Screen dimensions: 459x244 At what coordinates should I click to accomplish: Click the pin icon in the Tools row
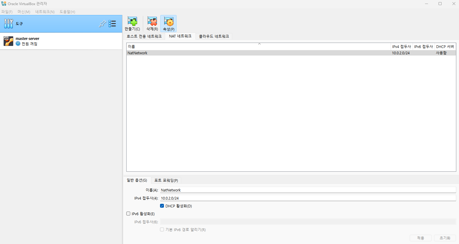pyautogui.click(x=102, y=24)
